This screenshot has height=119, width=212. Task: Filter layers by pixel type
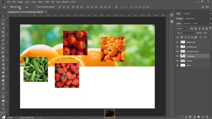pyautogui.click(x=192, y=29)
